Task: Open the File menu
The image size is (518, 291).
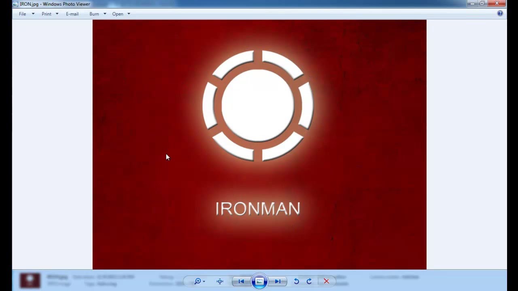Action: 22,14
